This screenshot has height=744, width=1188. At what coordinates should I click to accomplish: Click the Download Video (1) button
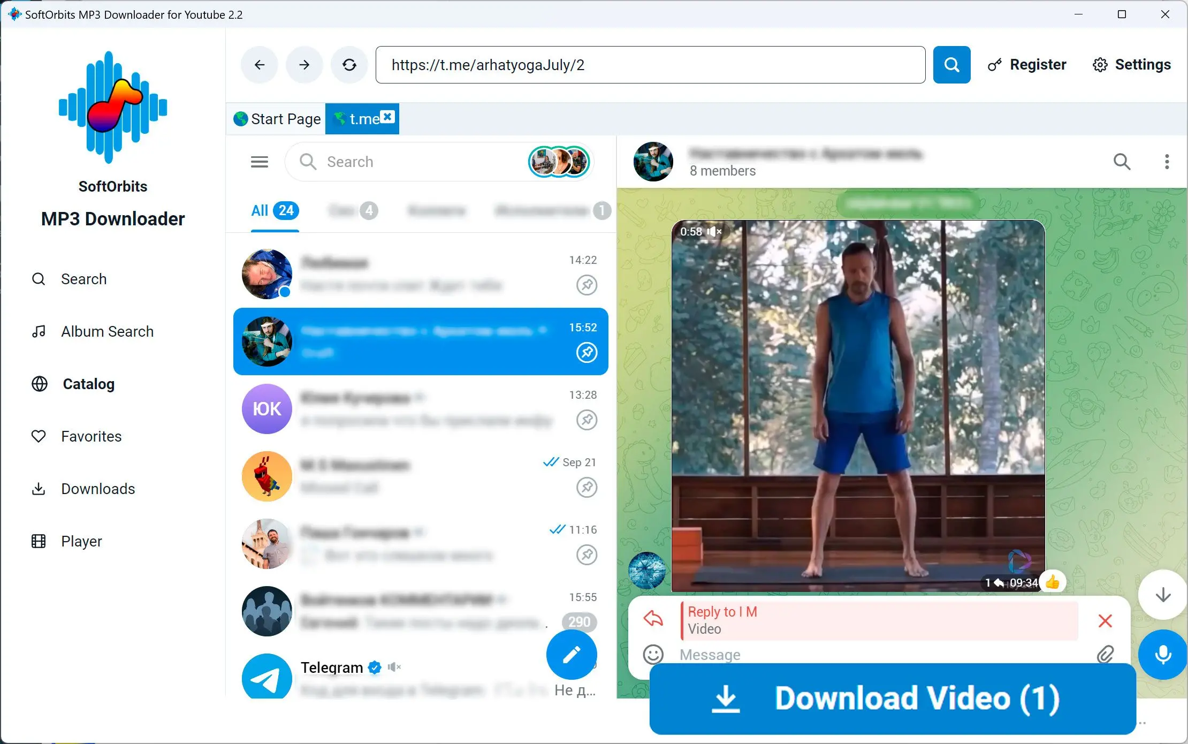pos(892,699)
